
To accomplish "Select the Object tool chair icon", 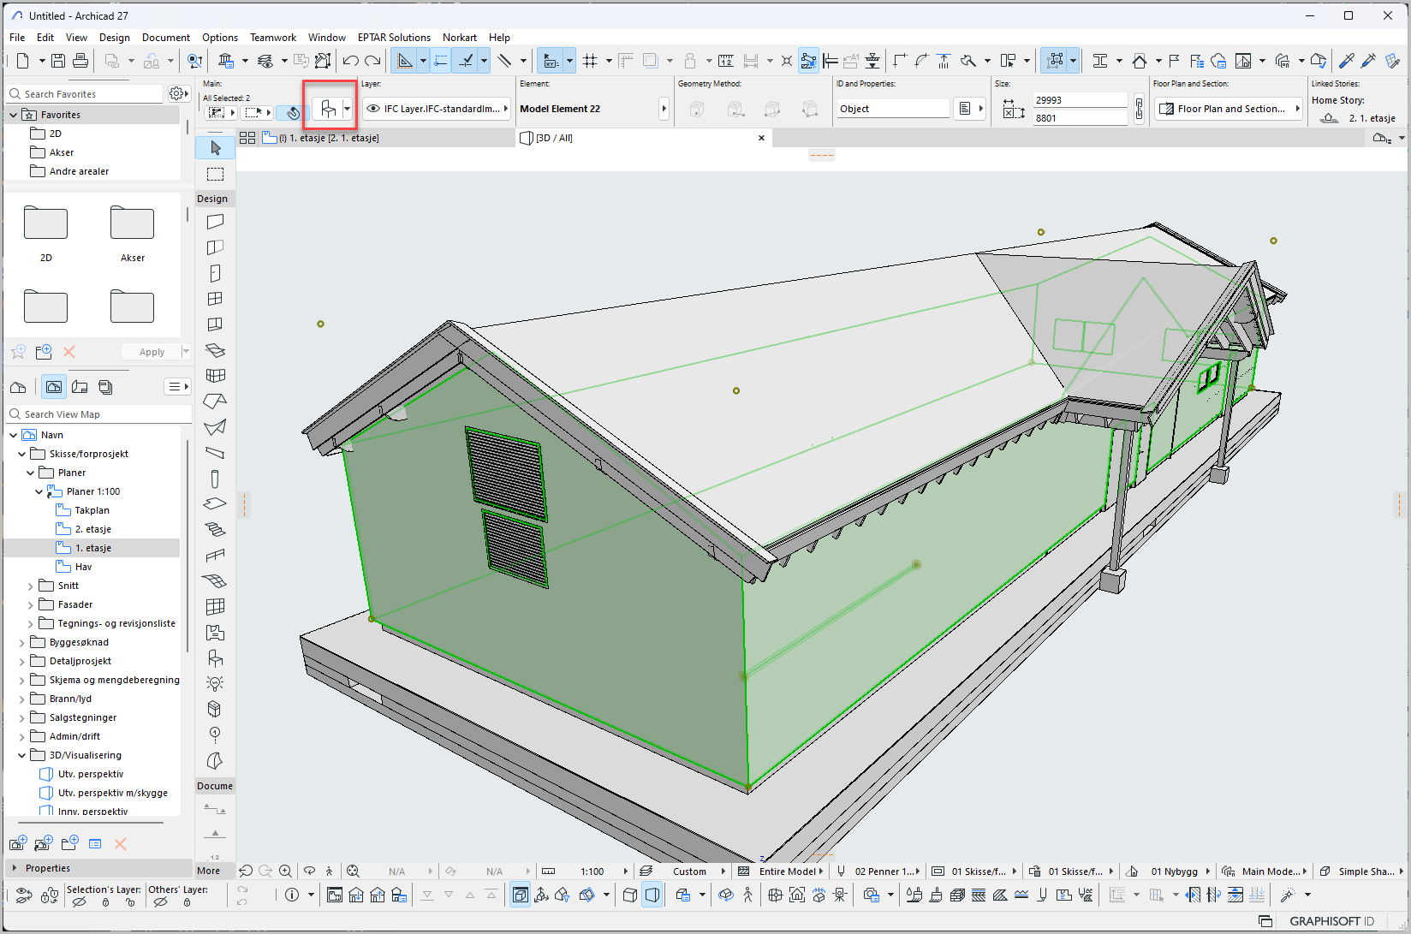I will 328,109.
